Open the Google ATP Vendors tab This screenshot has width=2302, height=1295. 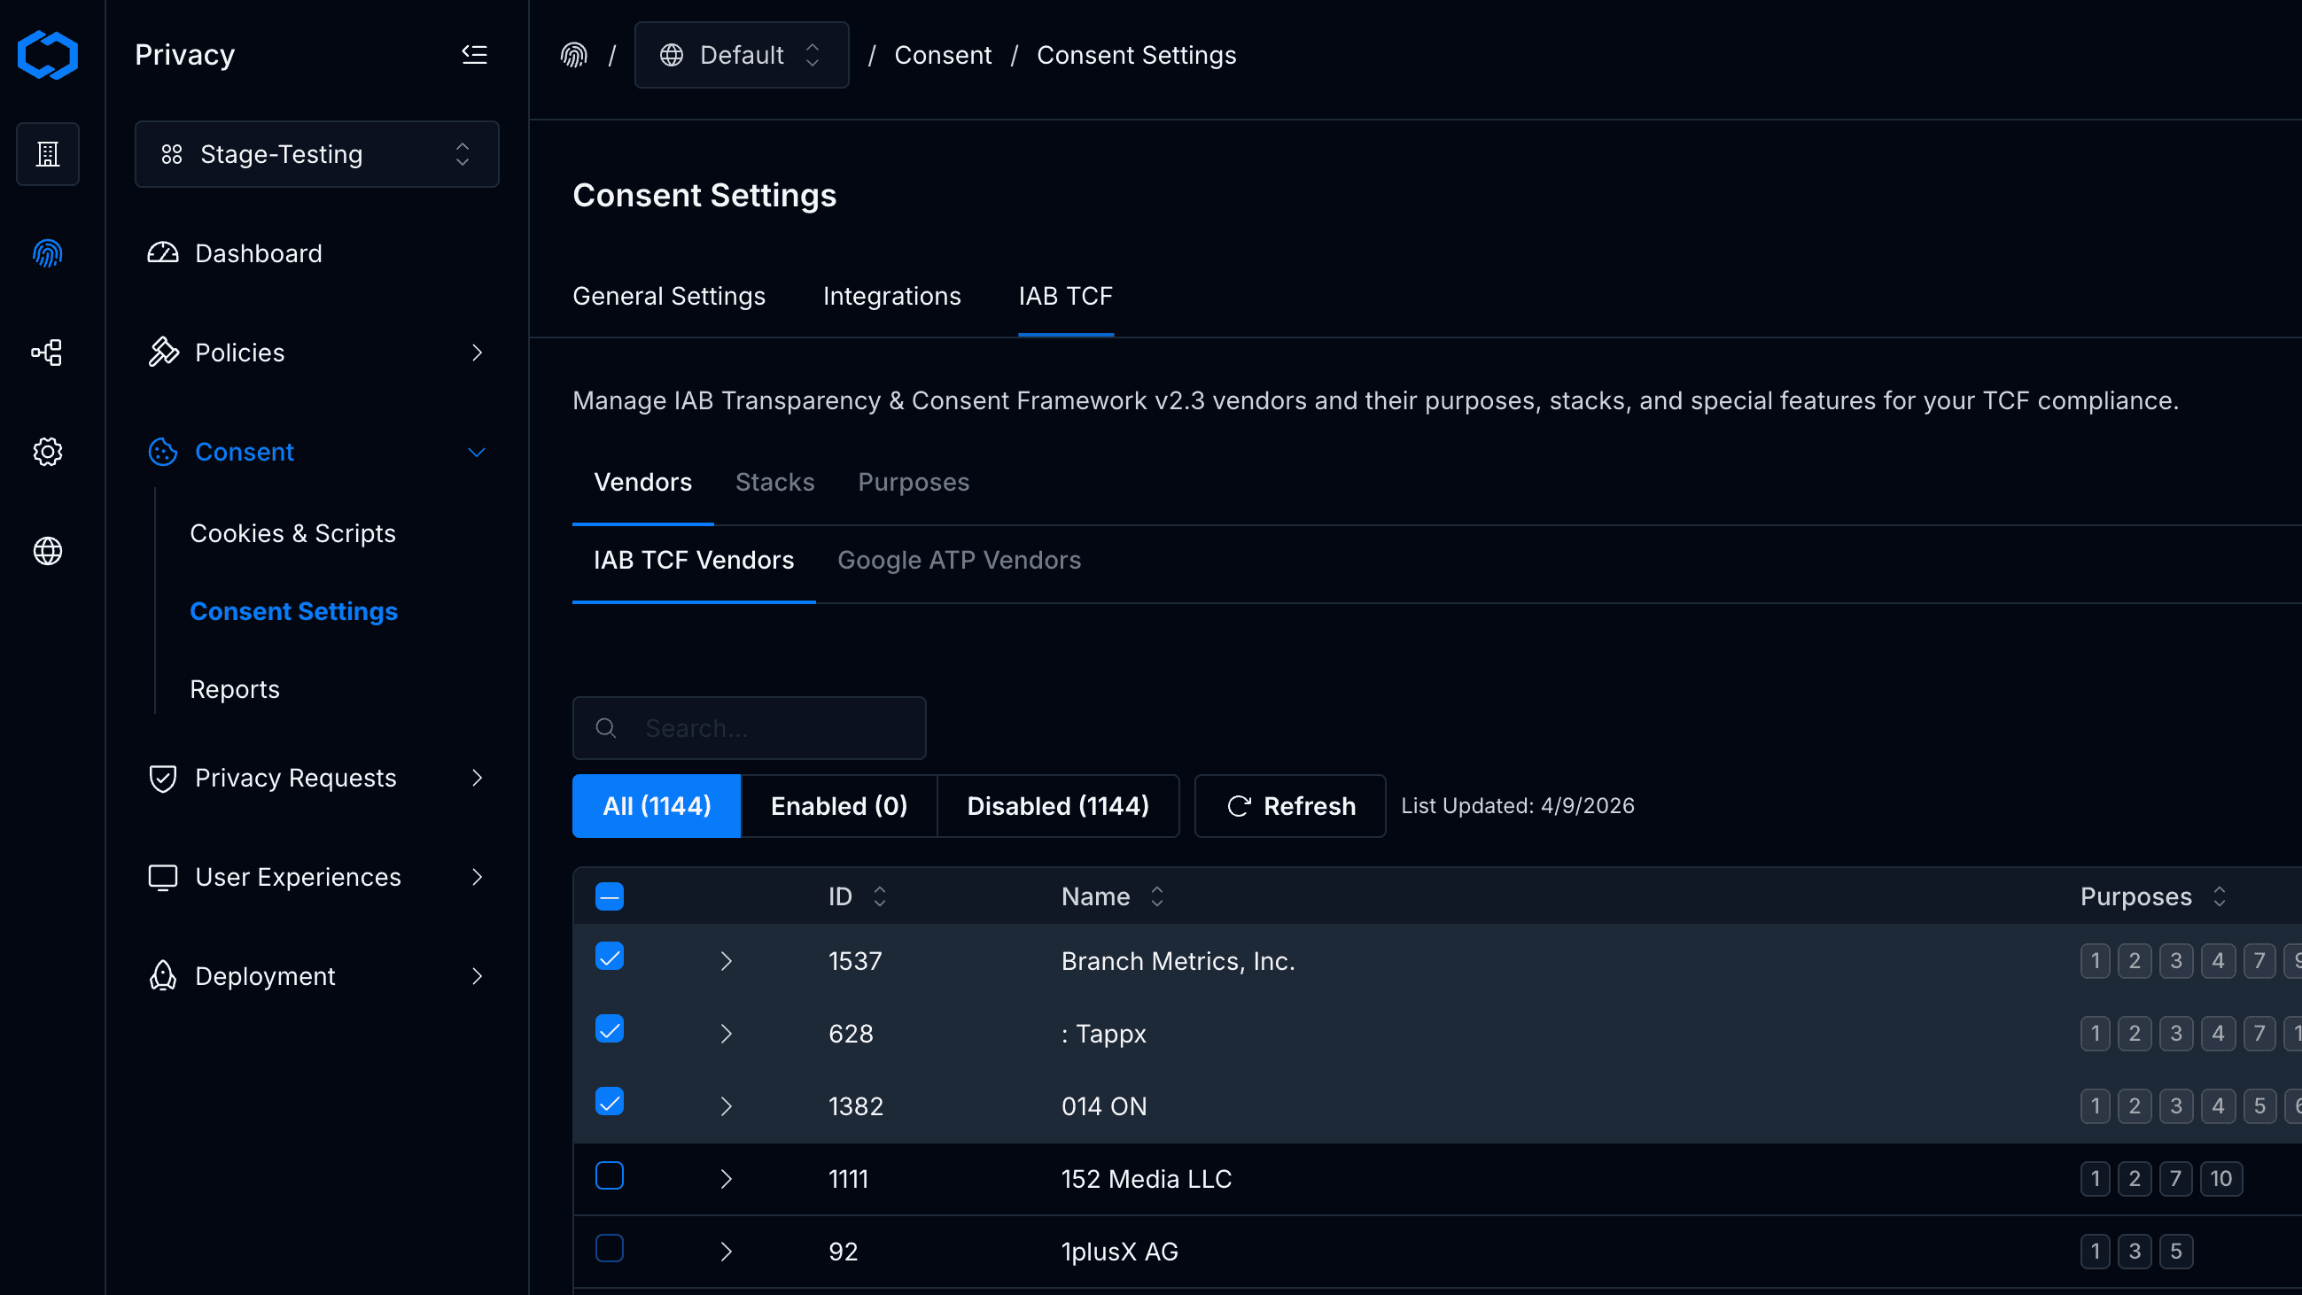[959, 560]
